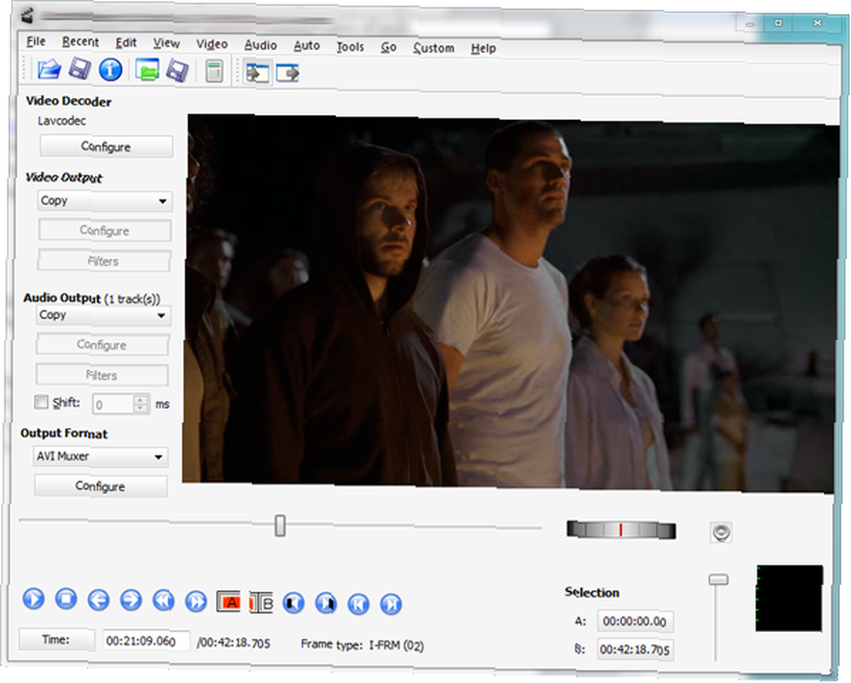Click the navigation seek slider handle
851x683 pixels.
(x=280, y=525)
